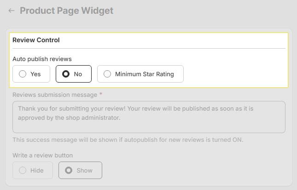The image size is (297, 190).
Task: Select the Yes radio circle
Action: 23,74
